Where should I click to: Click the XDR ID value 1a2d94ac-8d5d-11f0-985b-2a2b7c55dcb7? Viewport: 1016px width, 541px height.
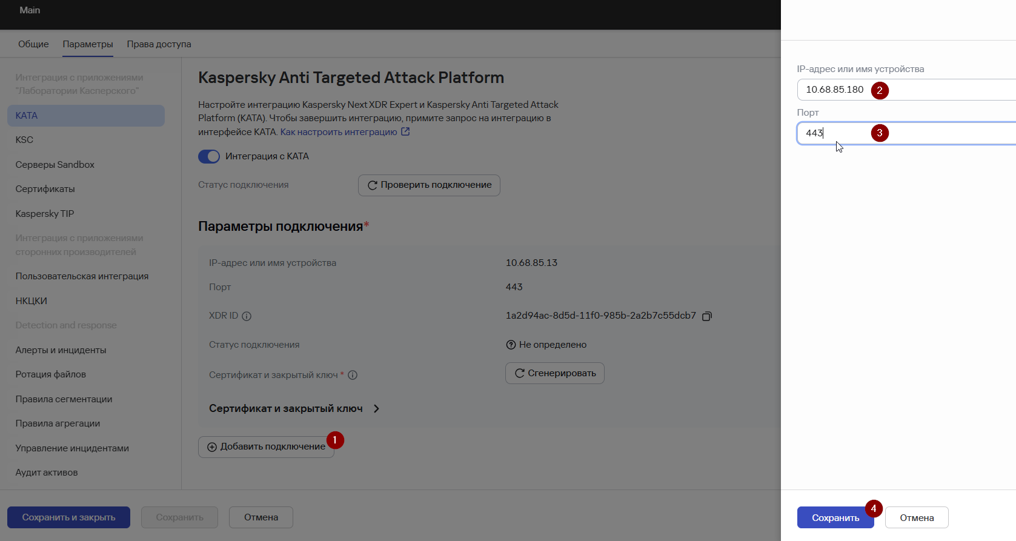tap(601, 316)
